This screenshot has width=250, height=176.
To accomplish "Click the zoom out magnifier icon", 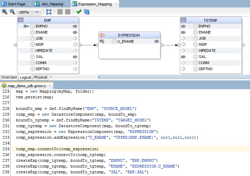I will pyautogui.click(x=12, y=12).
